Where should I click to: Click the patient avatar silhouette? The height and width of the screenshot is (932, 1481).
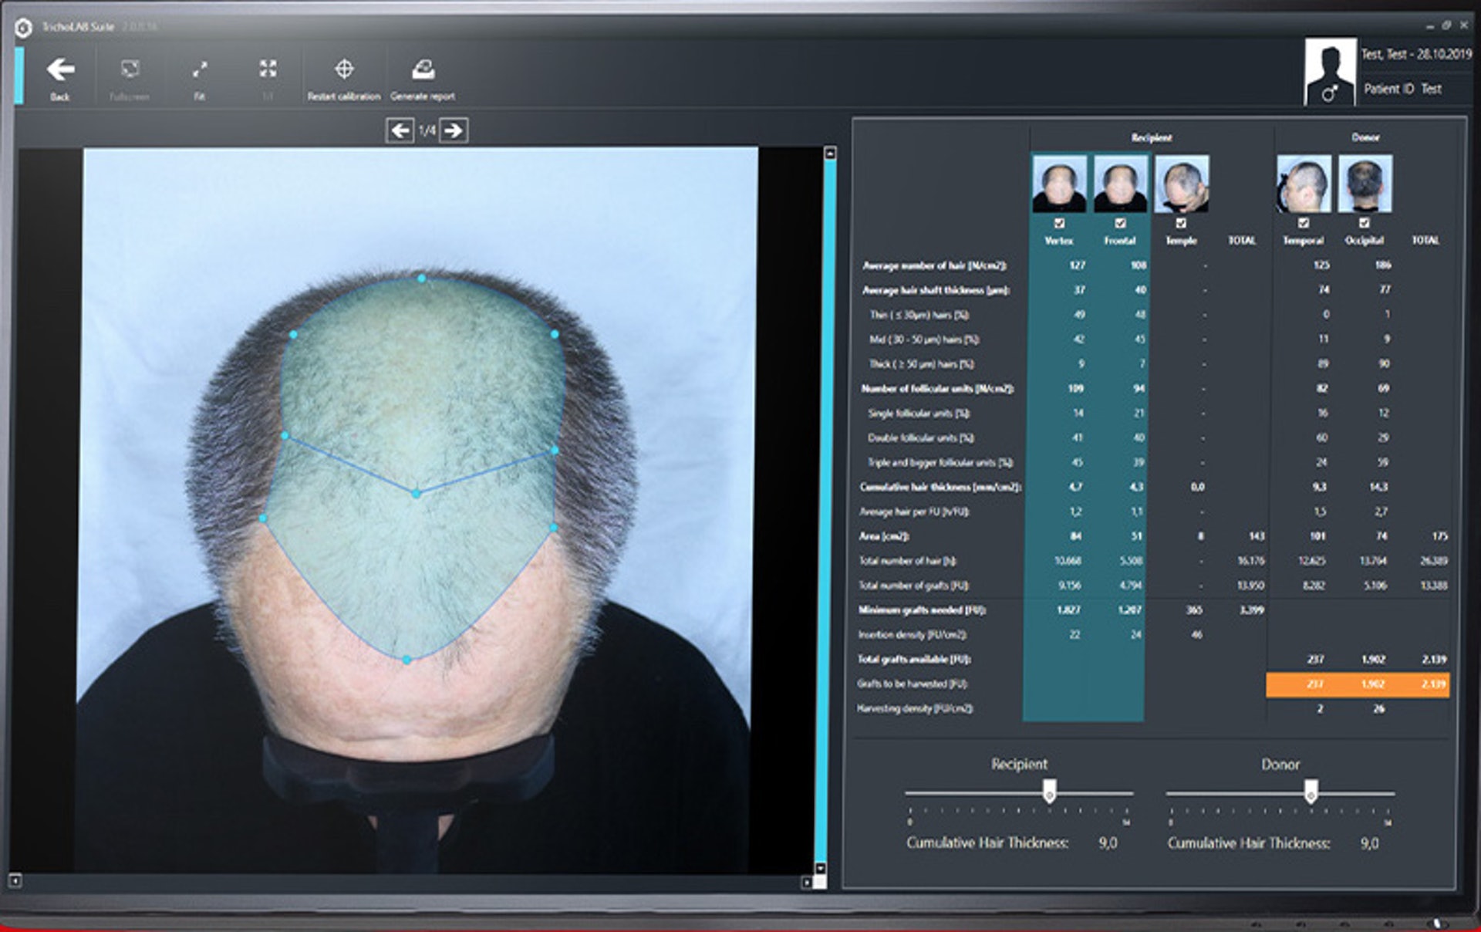pos(1330,72)
